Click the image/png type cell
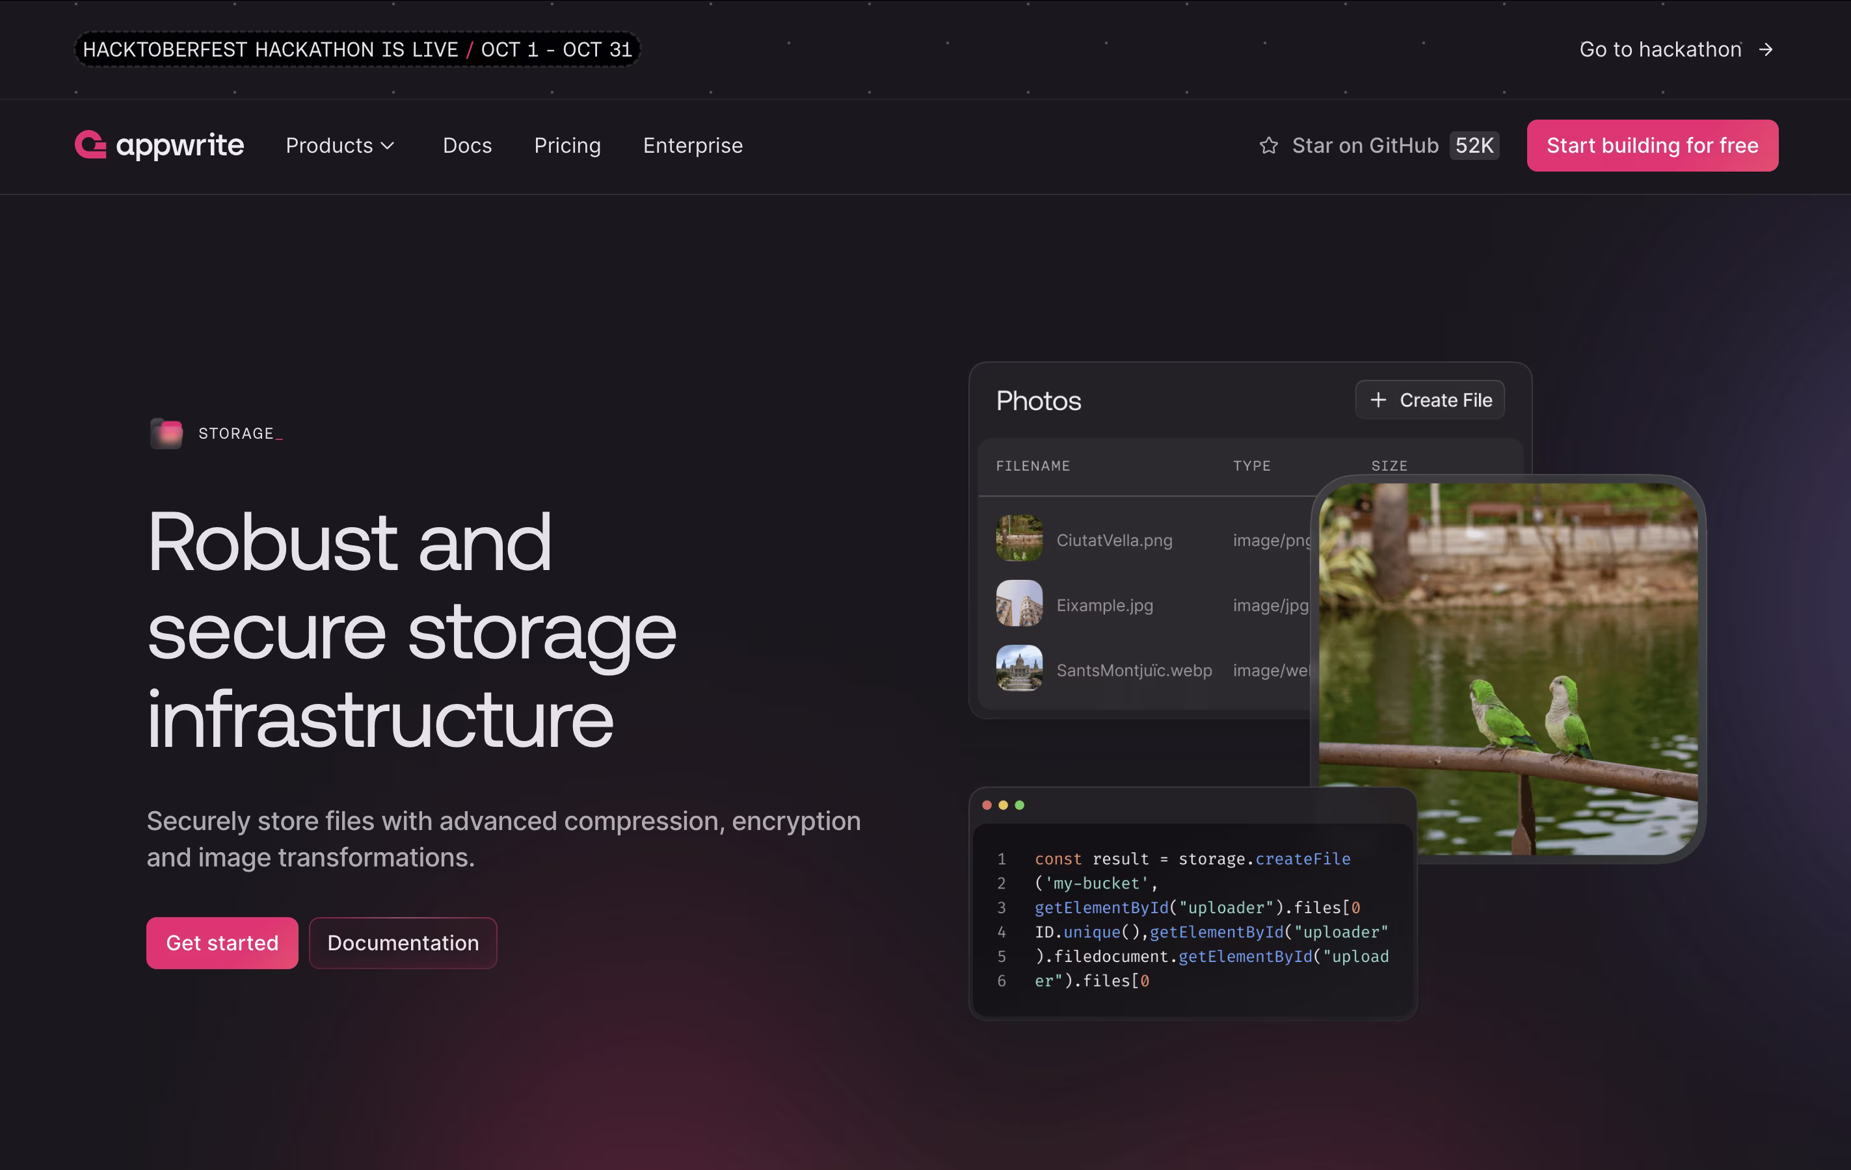The width and height of the screenshot is (1851, 1170). (1272, 540)
